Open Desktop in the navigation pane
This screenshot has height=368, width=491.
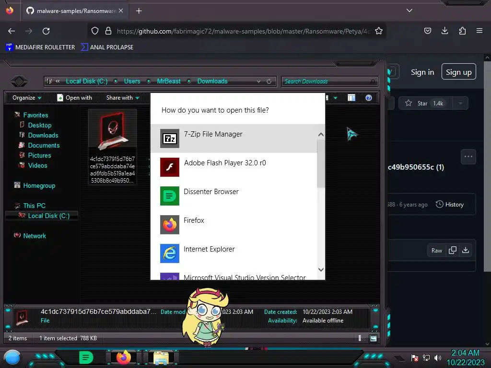(40, 125)
